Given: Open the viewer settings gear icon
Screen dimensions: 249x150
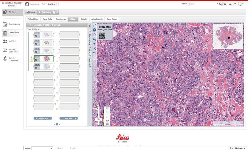Looking at the screenshot, I should (94, 30).
